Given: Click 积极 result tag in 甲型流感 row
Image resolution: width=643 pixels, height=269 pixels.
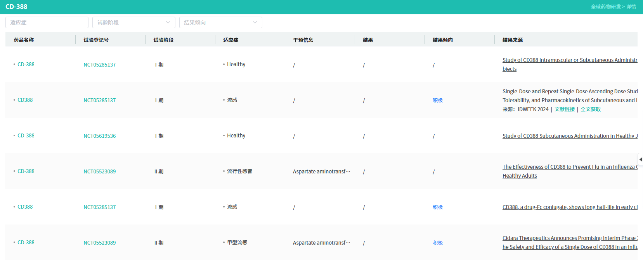Looking at the screenshot, I should 437,243.
